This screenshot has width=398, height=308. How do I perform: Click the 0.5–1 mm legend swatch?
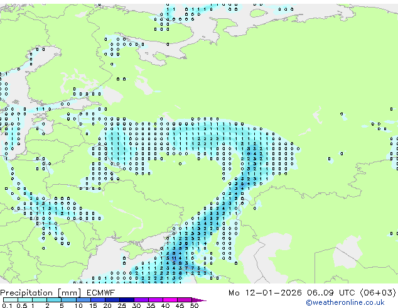pyautogui.click(x=25, y=300)
